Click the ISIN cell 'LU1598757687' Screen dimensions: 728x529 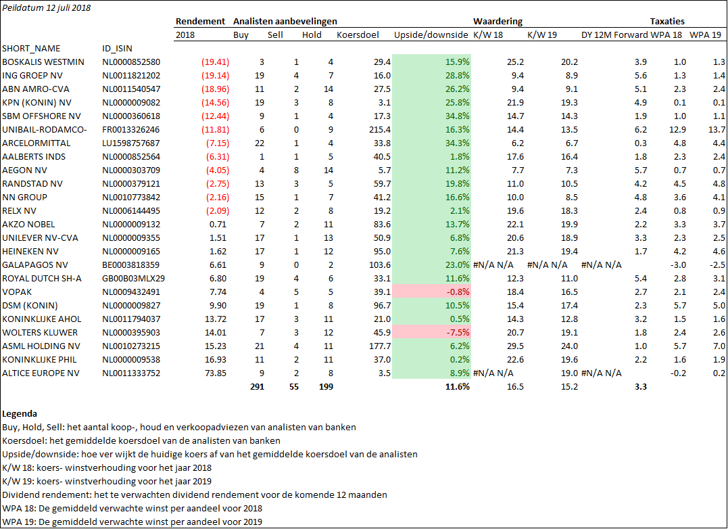131,143
